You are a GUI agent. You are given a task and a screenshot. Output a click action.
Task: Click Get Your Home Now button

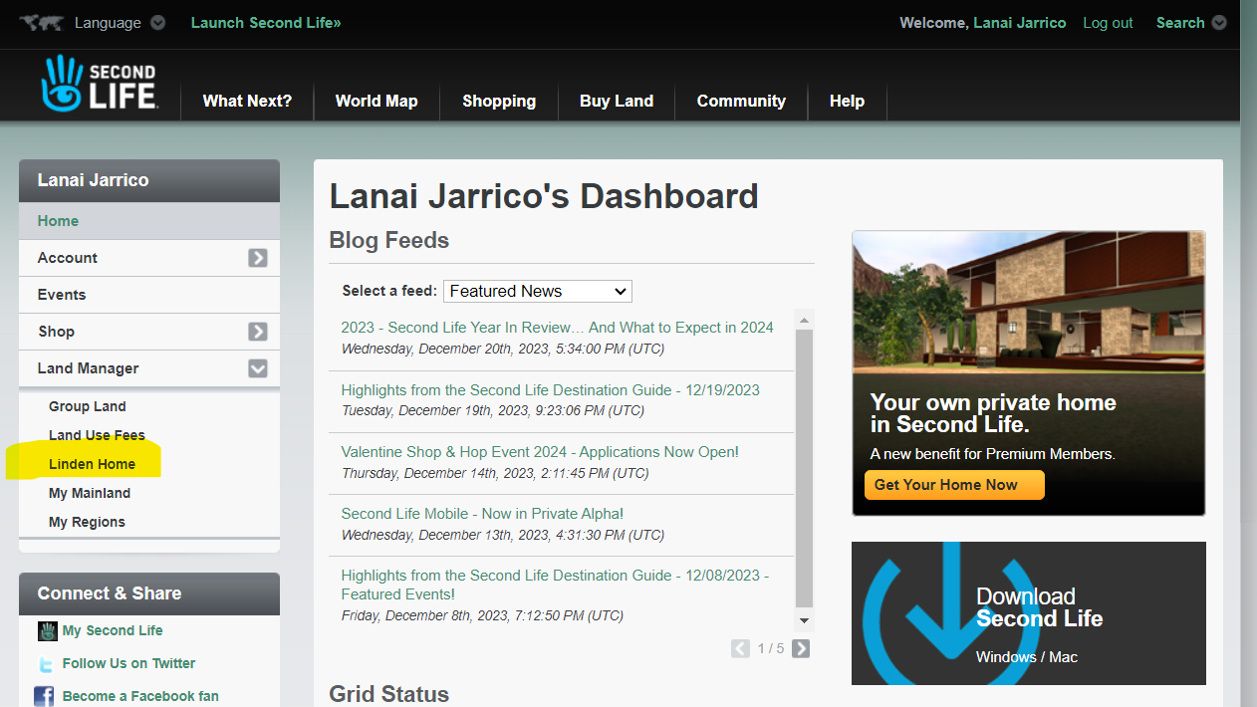954,485
